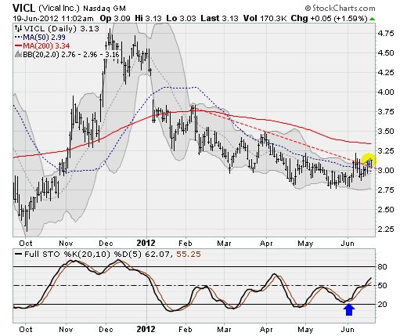Click the Jun label under the stochastic panel
The width and height of the screenshot is (407, 336).
pyautogui.click(x=348, y=330)
